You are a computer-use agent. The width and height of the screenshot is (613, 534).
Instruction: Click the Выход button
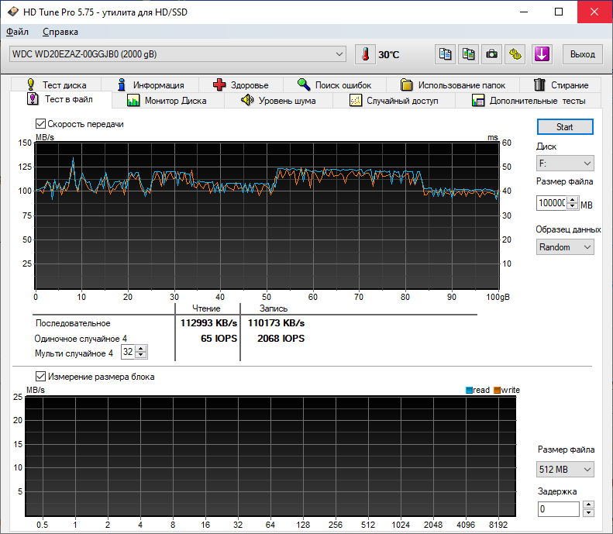coord(583,54)
